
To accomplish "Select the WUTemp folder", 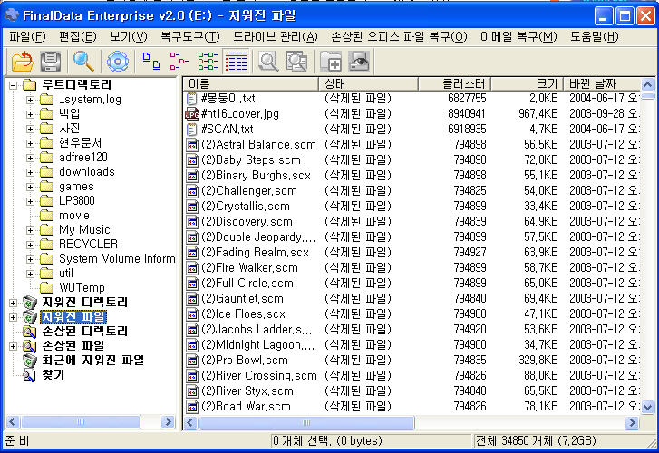I will (82, 288).
